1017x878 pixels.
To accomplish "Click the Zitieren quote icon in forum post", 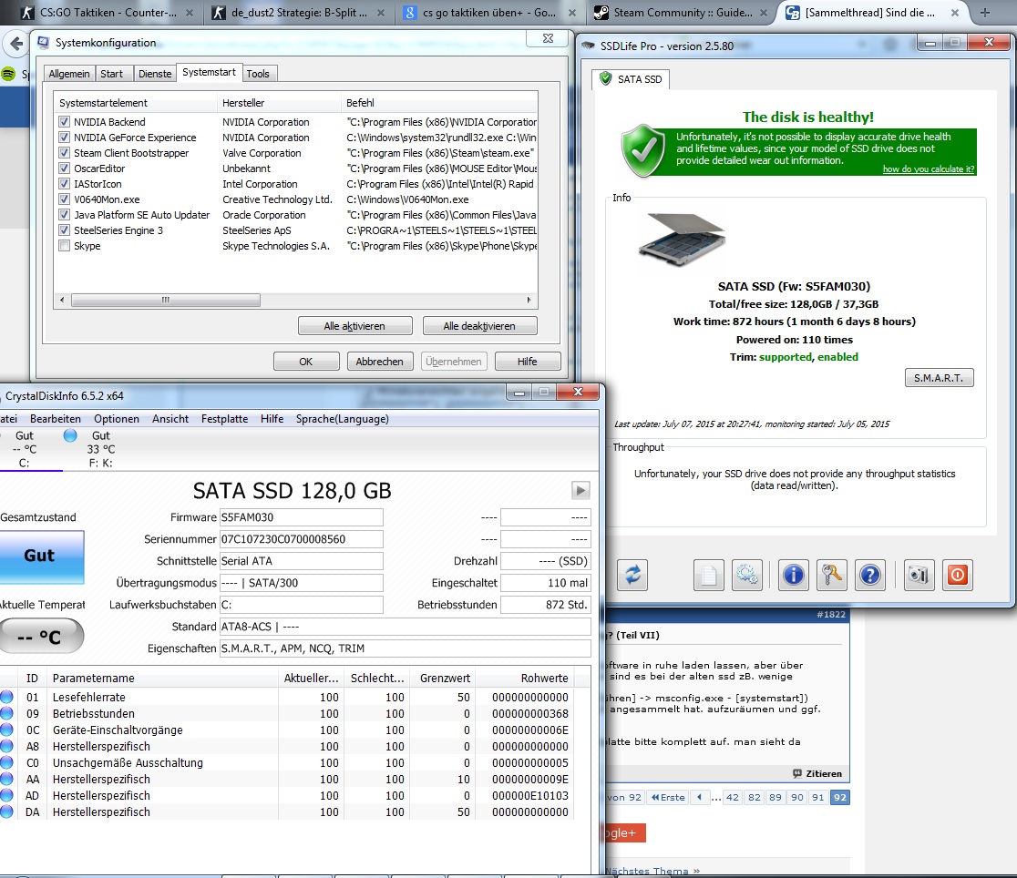I will click(797, 773).
